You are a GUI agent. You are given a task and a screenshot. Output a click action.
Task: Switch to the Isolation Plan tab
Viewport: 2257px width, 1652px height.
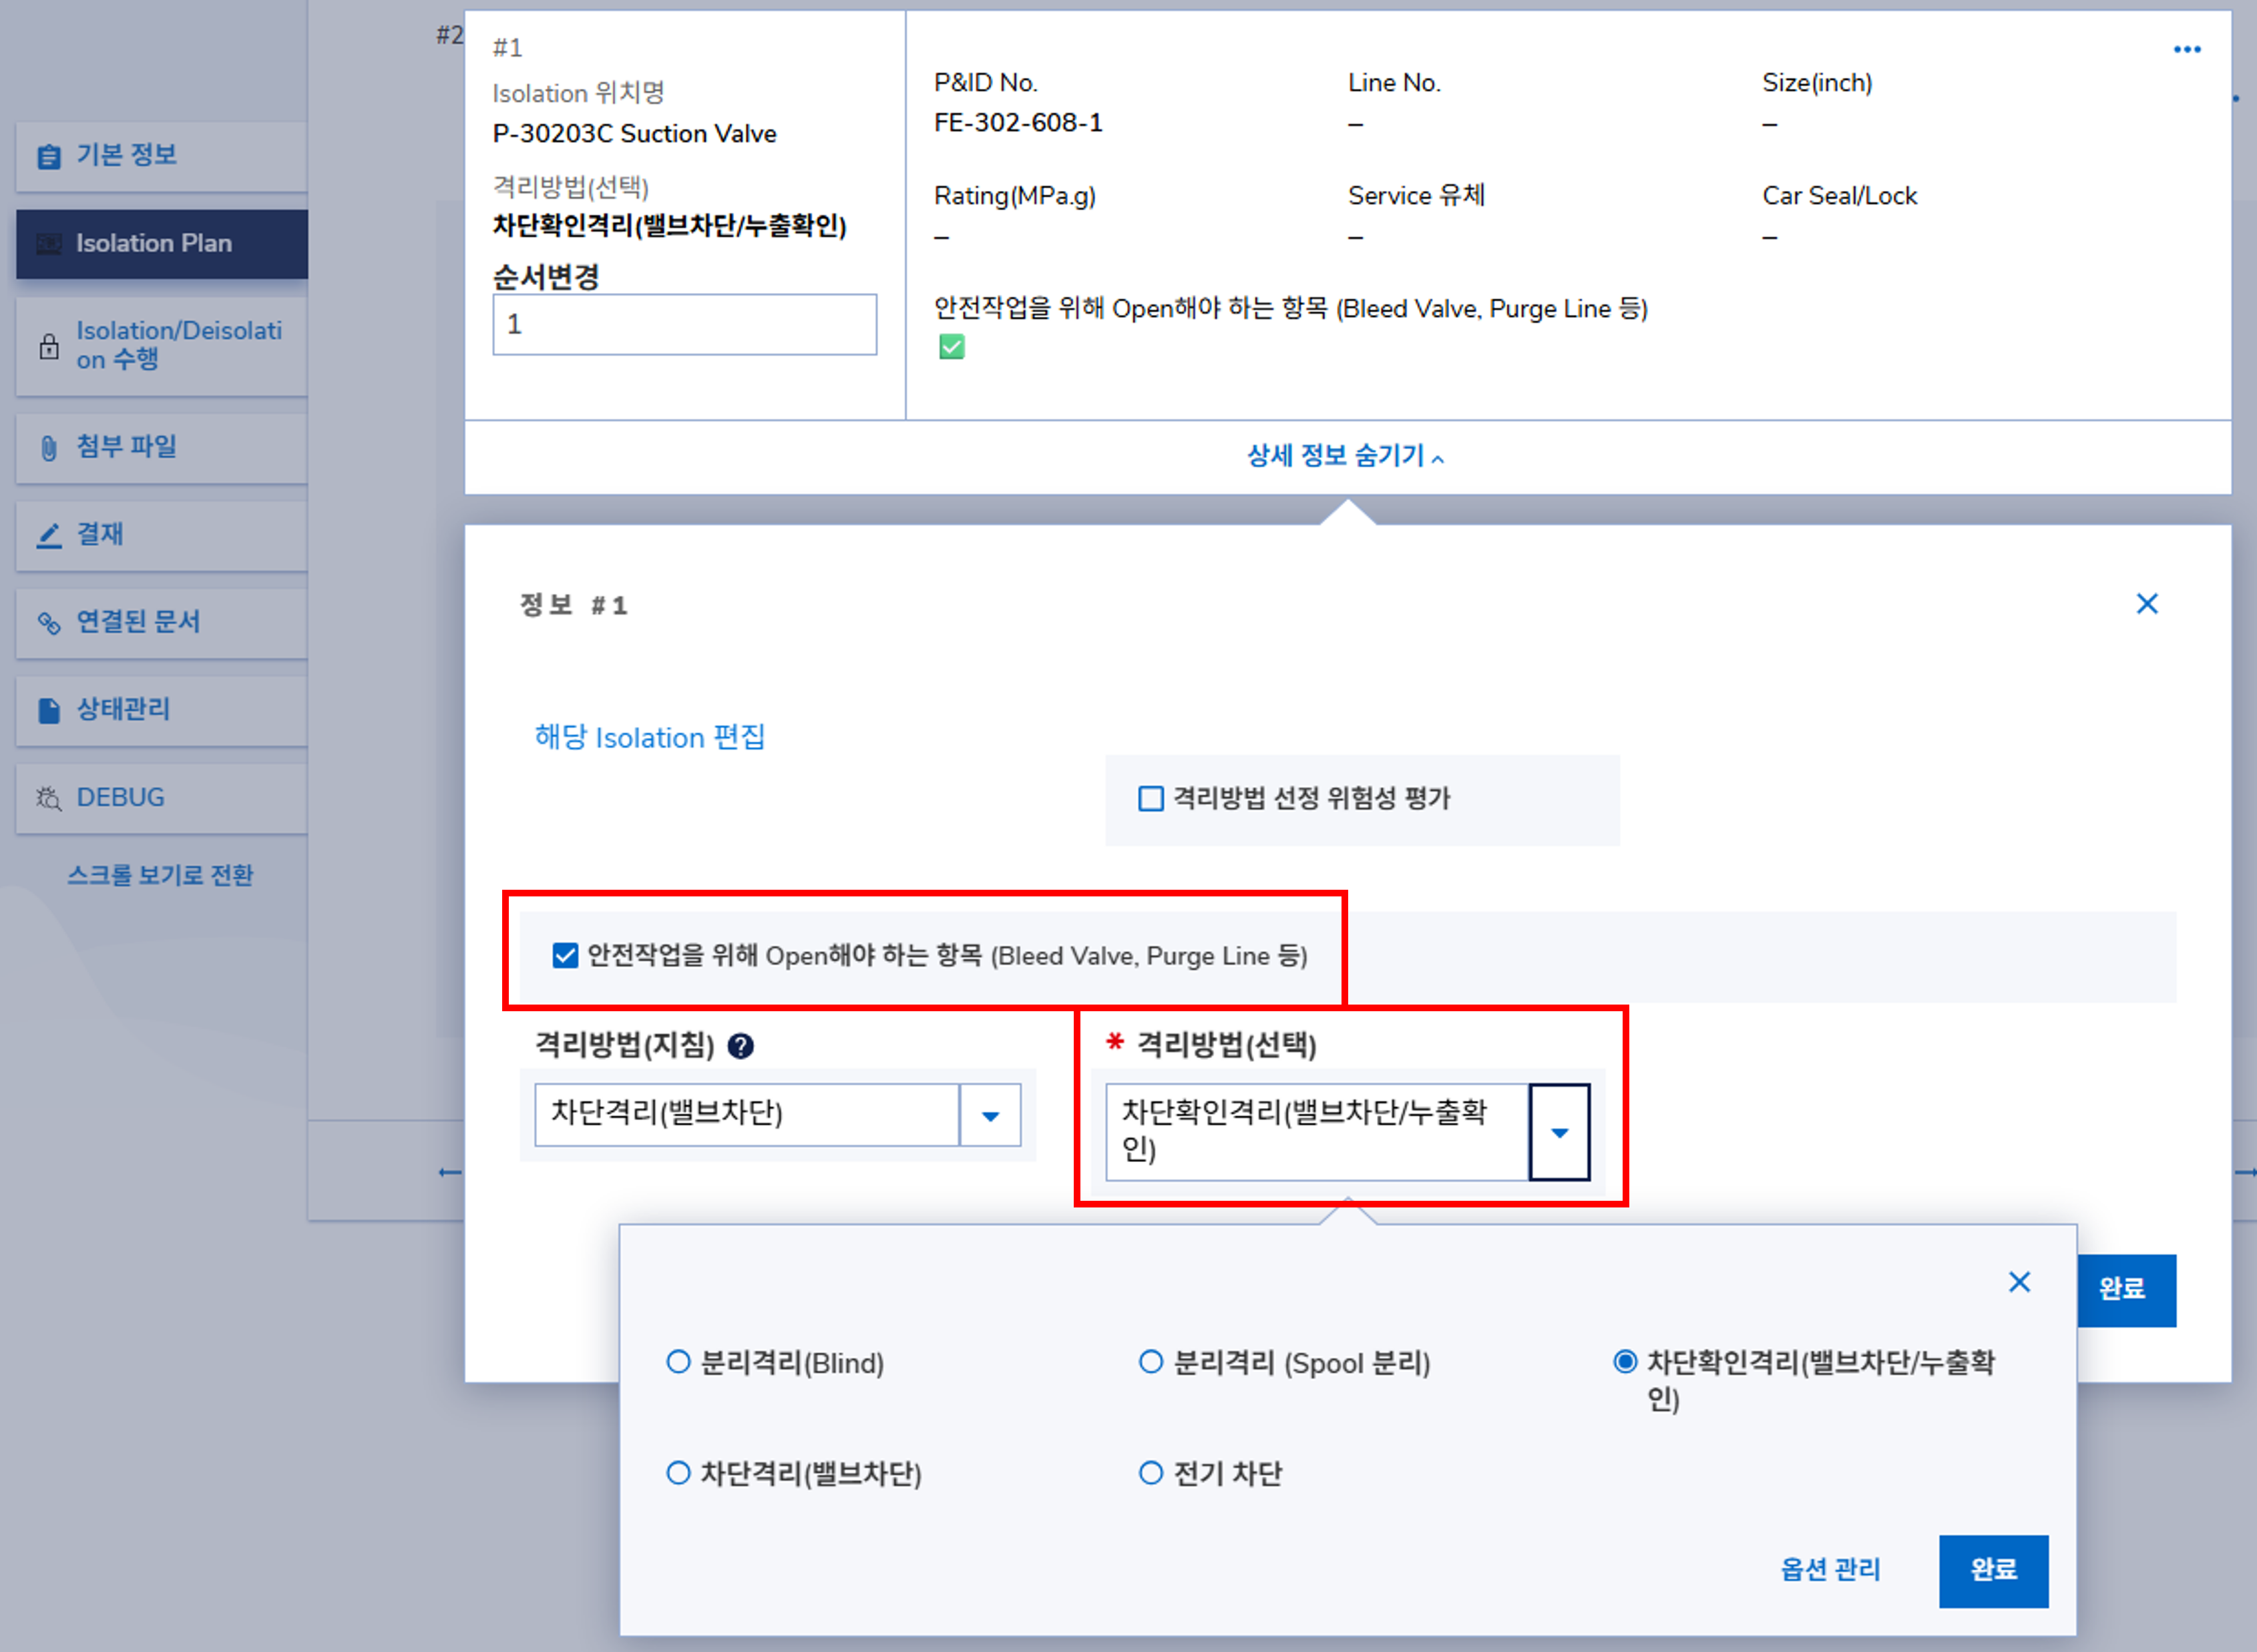coord(154,243)
